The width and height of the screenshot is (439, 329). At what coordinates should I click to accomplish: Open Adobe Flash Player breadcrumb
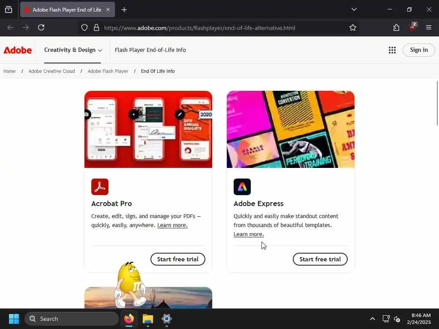[x=108, y=72]
